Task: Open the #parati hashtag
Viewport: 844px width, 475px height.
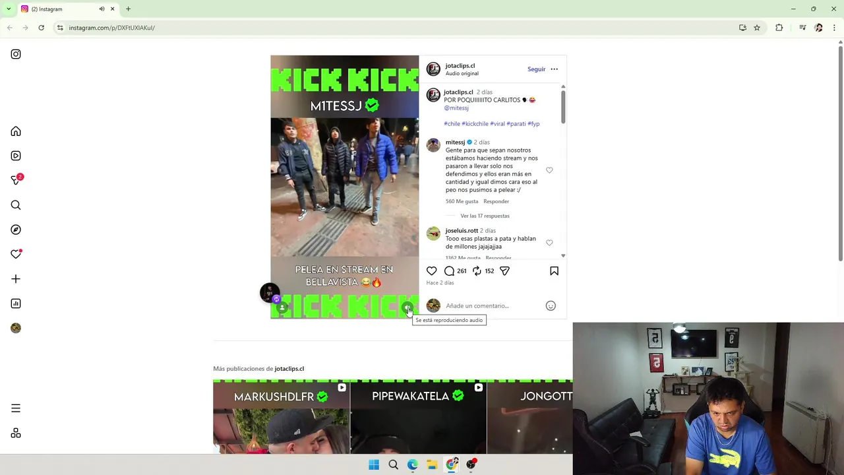Action: click(516, 123)
